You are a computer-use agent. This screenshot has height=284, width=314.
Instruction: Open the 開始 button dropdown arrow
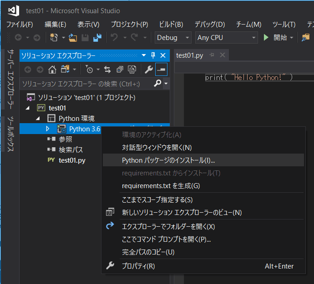click(292, 37)
